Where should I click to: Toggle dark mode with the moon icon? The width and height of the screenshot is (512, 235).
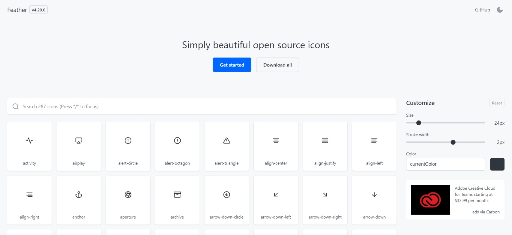500,10
